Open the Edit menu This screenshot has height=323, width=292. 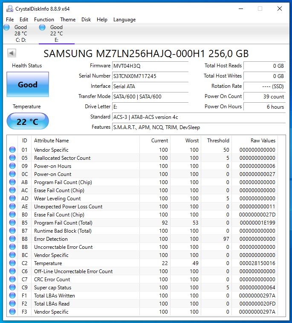pyautogui.click(x=24, y=20)
